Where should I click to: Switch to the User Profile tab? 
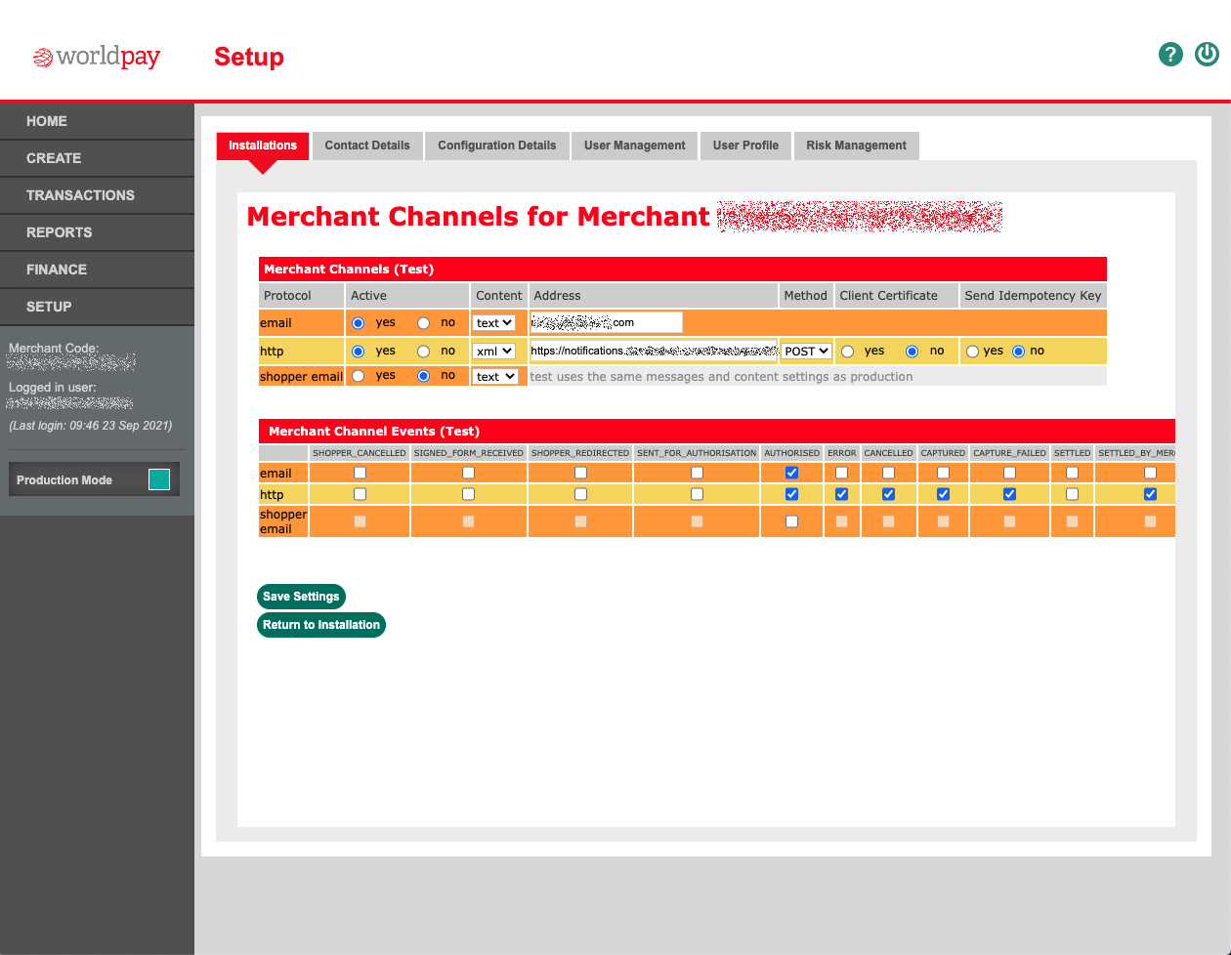coord(745,145)
